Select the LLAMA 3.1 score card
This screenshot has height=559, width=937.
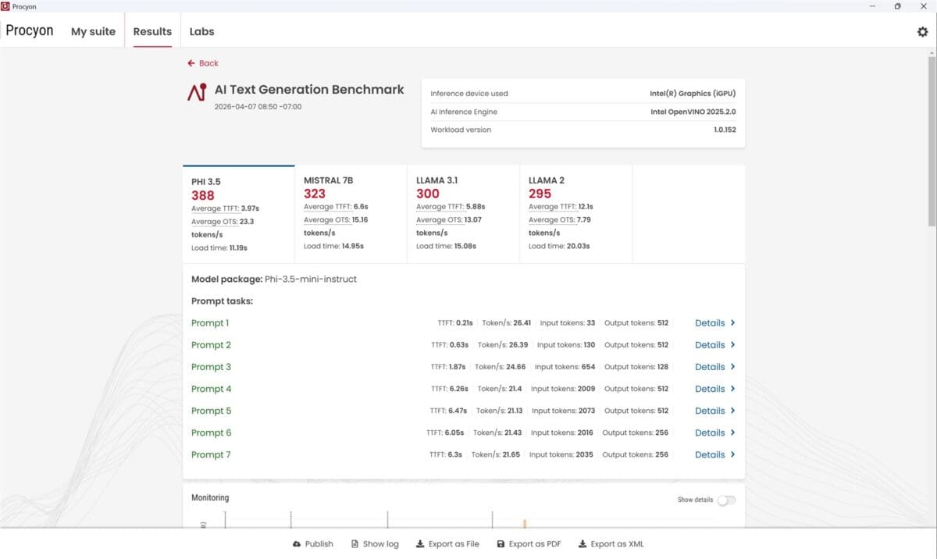point(463,213)
